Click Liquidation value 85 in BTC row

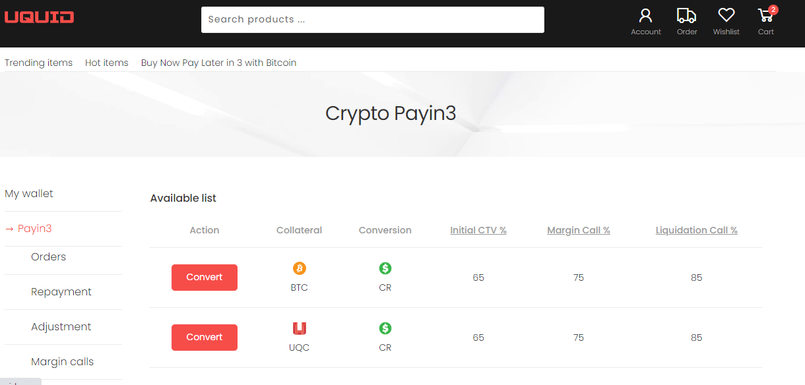[x=697, y=278]
